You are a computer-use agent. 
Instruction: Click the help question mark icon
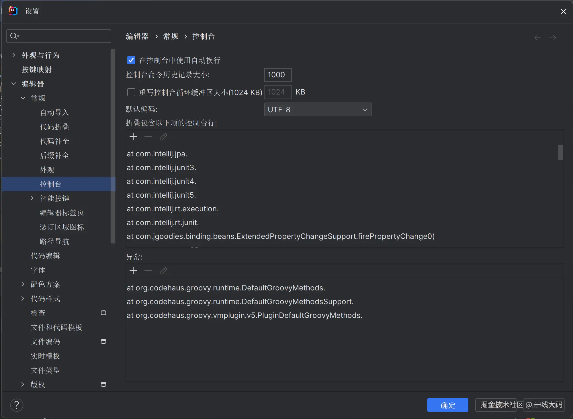pos(17,405)
